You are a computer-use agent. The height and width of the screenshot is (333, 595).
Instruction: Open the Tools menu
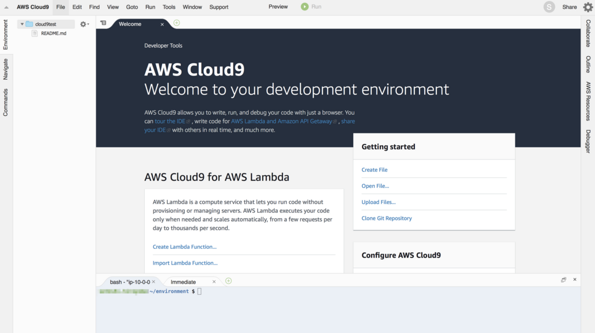tap(169, 7)
